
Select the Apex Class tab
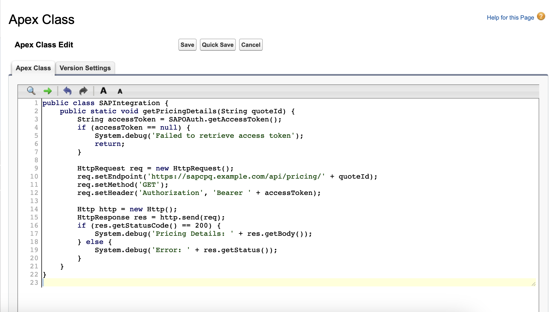pos(33,68)
